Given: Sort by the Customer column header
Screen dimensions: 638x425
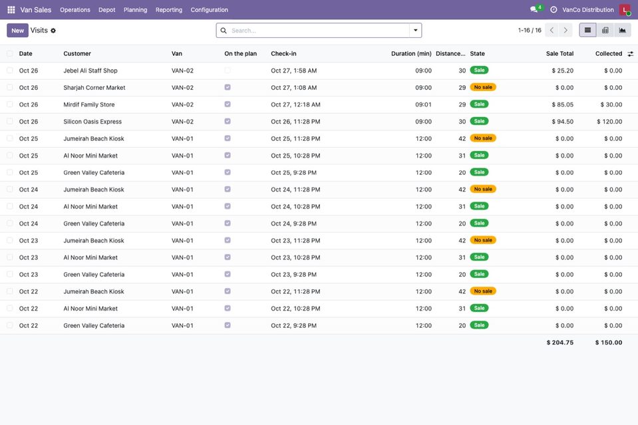Looking at the screenshot, I should 77,54.
